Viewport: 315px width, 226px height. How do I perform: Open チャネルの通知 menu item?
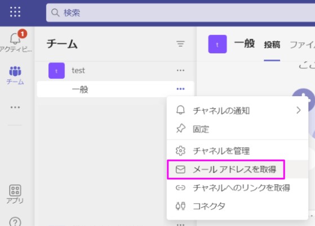pos(237,110)
